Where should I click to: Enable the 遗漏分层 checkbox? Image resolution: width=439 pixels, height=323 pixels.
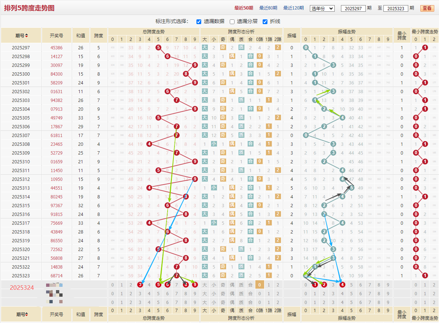pos(232,22)
